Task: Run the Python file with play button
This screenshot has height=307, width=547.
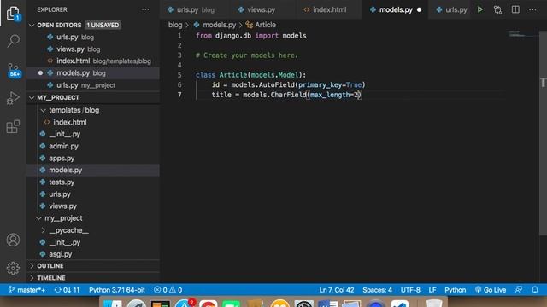Action: pyautogui.click(x=480, y=9)
